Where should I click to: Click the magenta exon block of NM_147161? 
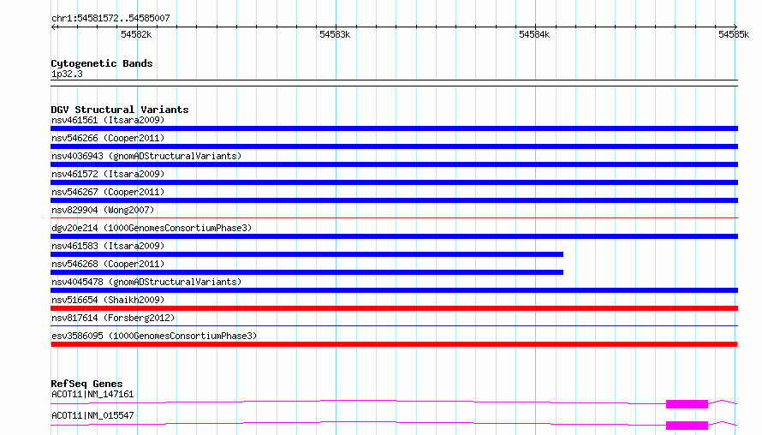tap(687, 404)
